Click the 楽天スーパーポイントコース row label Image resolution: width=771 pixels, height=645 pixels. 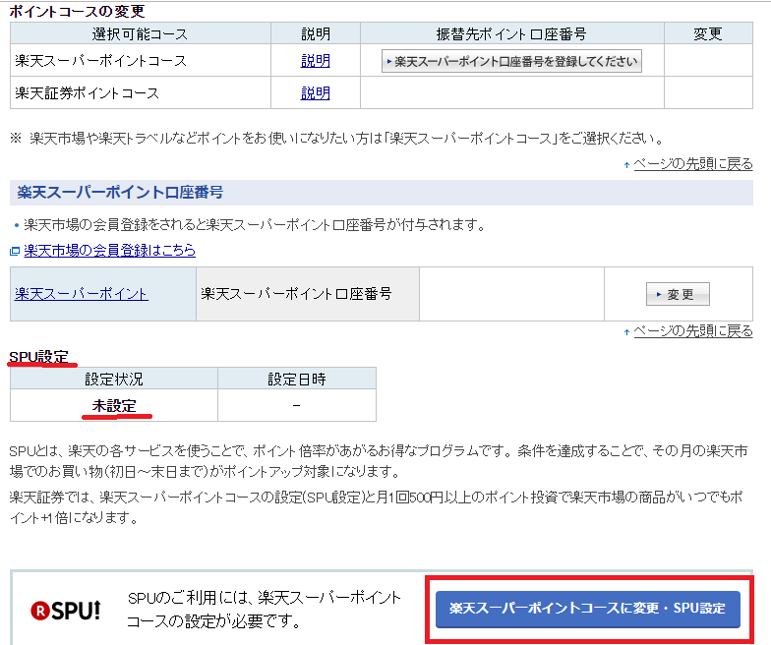pos(100,61)
